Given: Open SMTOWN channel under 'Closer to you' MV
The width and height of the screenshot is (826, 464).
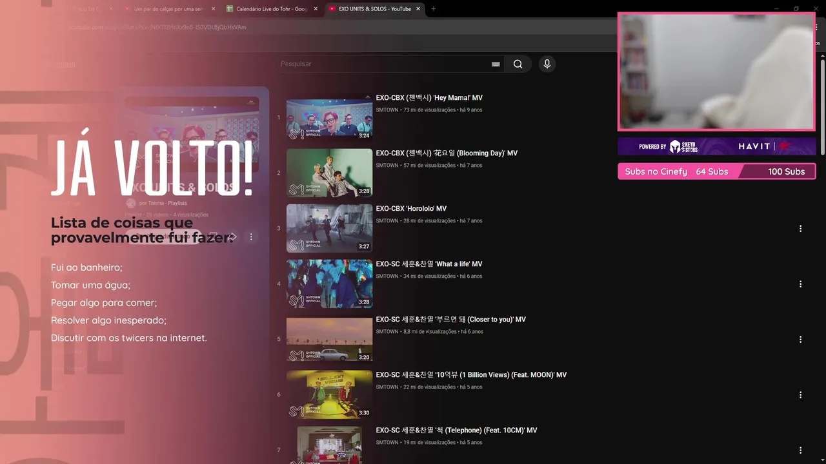Looking at the screenshot, I should [387, 332].
